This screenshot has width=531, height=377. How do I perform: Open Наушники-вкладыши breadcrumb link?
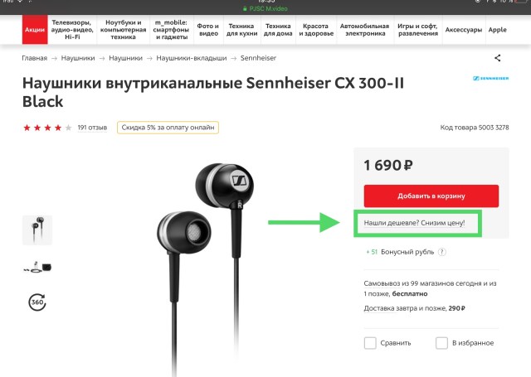192,58
